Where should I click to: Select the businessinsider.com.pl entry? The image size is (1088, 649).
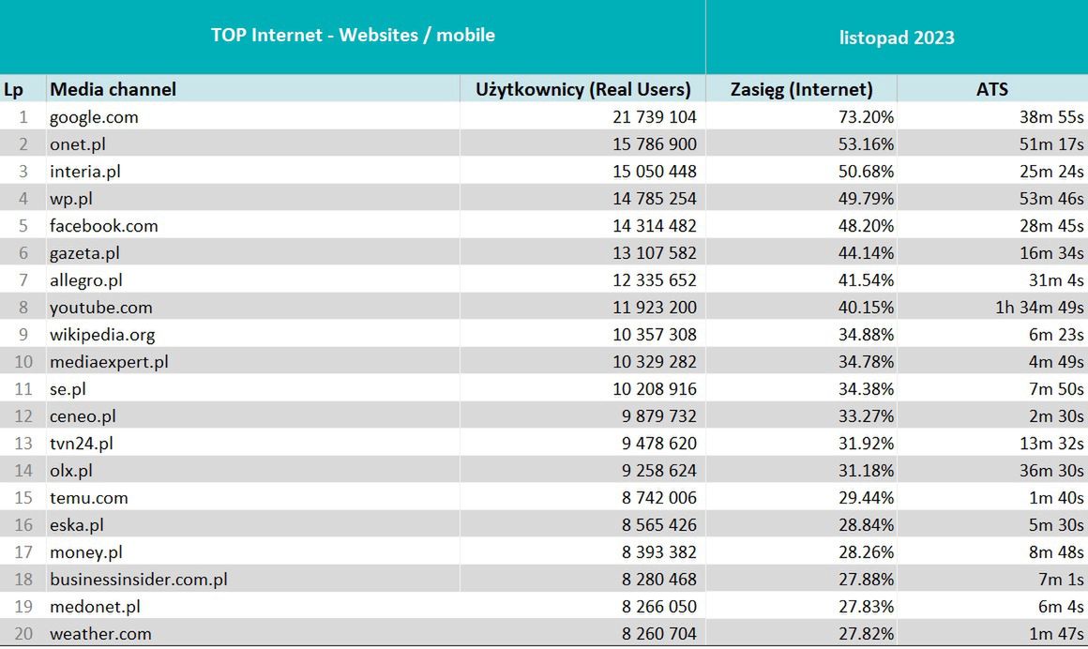coord(139,580)
